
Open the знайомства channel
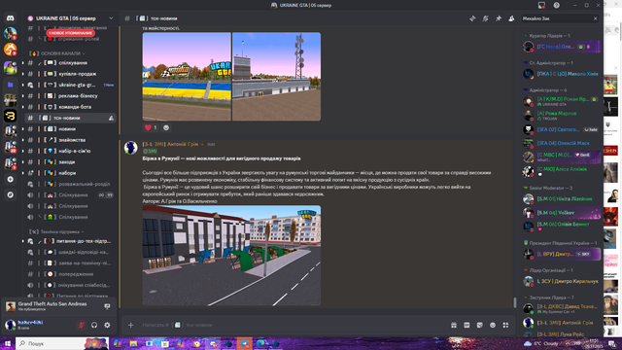pyautogui.click(x=71, y=140)
